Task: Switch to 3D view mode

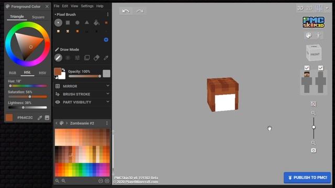Action: [x=300, y=8]
